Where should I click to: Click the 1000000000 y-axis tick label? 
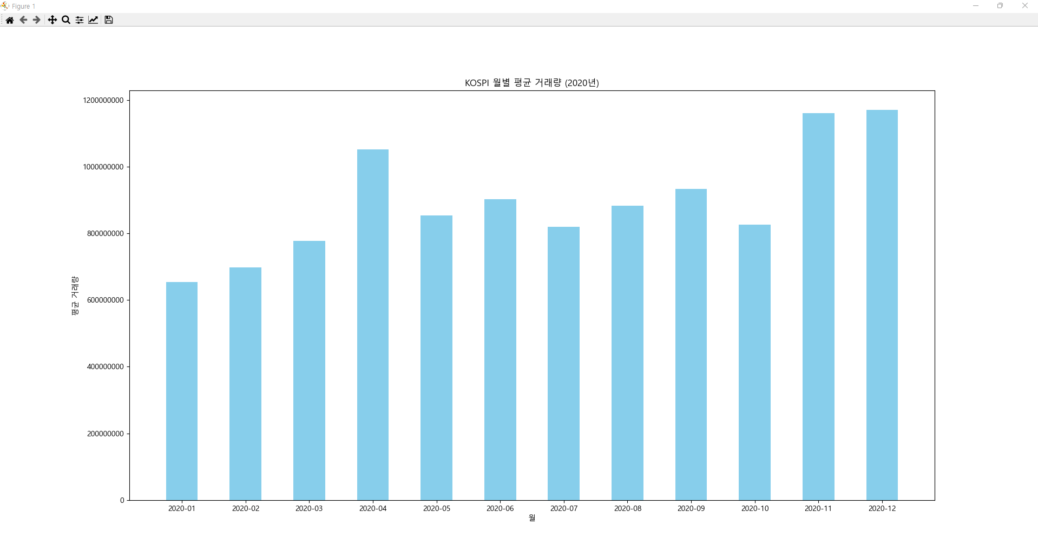(103, 167)
